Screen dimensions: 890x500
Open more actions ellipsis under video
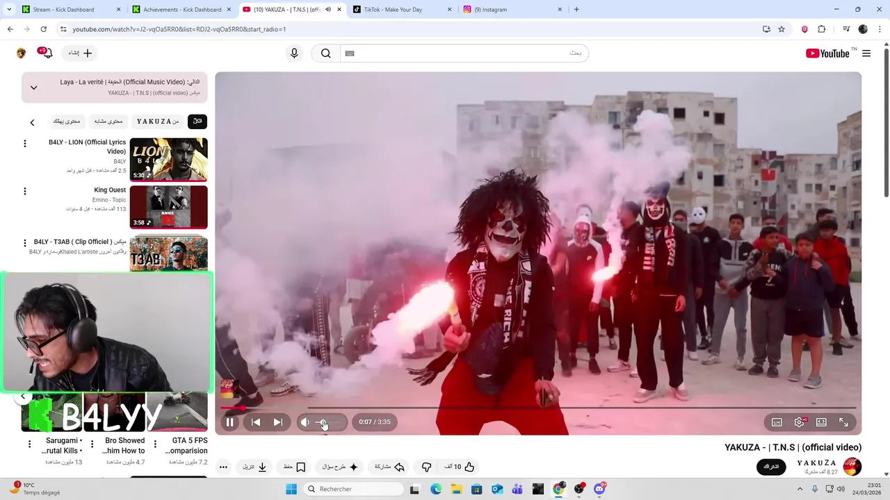(223, 467)
